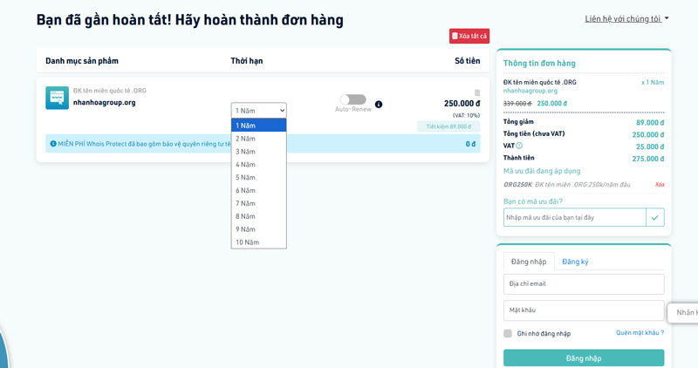The image size is (698, 368).
Task: Remove ORG250K promo code via Xóa
Action: [x=660, y=185]
